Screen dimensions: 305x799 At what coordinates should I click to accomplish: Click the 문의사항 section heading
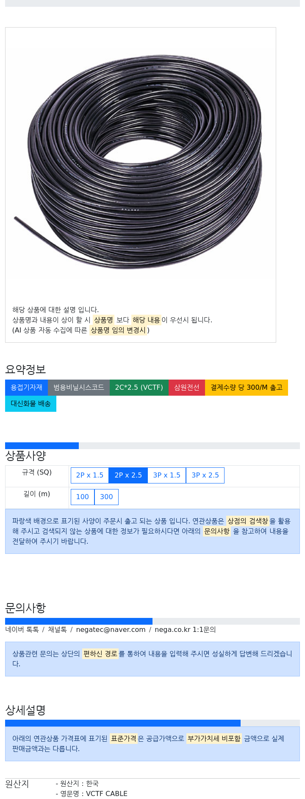pyautogui.click(x=25, y=608)
